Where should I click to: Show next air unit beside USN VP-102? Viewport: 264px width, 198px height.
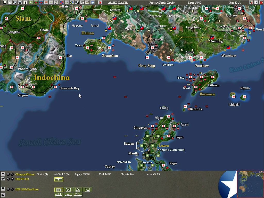[12, 179]
